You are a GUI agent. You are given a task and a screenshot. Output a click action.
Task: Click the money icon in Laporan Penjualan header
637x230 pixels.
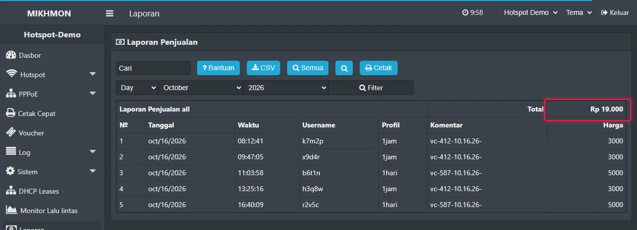point(120,42)
